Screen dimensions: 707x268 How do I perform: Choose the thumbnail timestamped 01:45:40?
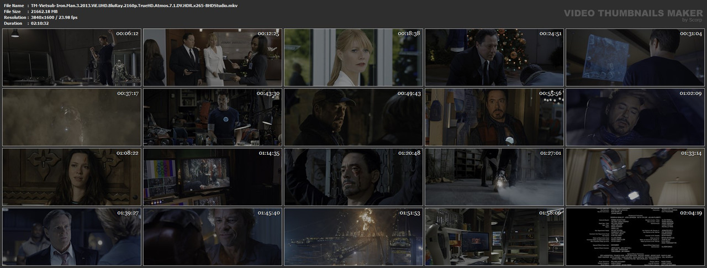[x=212, y=236]
